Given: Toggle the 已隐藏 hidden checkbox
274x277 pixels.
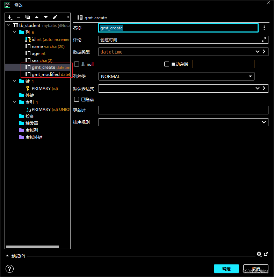Looking at the screenshot, I should coord(77,99).
